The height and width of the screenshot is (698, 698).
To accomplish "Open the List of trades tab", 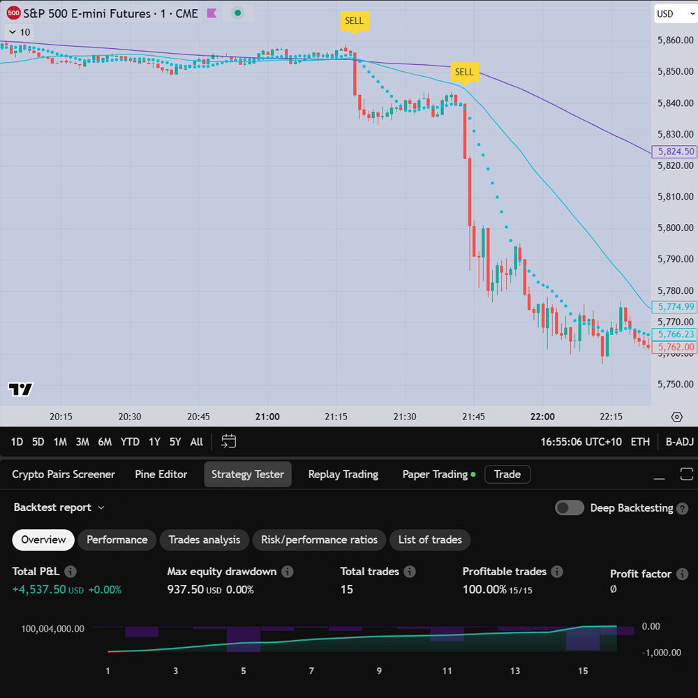I will [430, 540].
